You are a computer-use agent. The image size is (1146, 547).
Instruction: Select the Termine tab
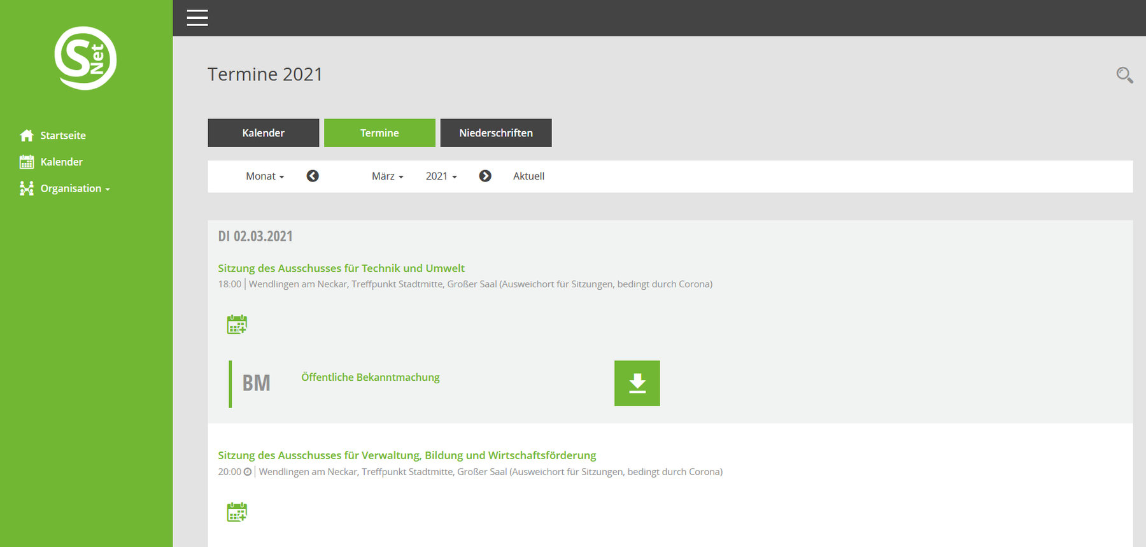pyautogui.click(x=379, y=133)
